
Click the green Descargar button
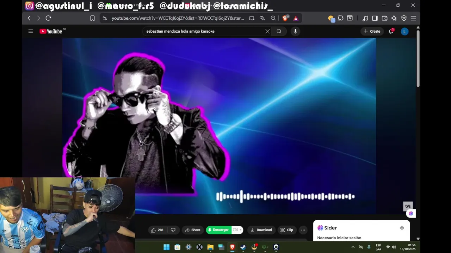coord(218,230)
